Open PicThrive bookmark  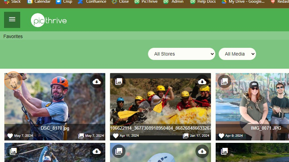[x=146, y=2]
